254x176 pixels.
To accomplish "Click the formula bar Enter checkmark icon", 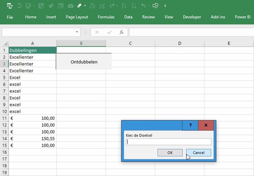I will coord(110,33).
